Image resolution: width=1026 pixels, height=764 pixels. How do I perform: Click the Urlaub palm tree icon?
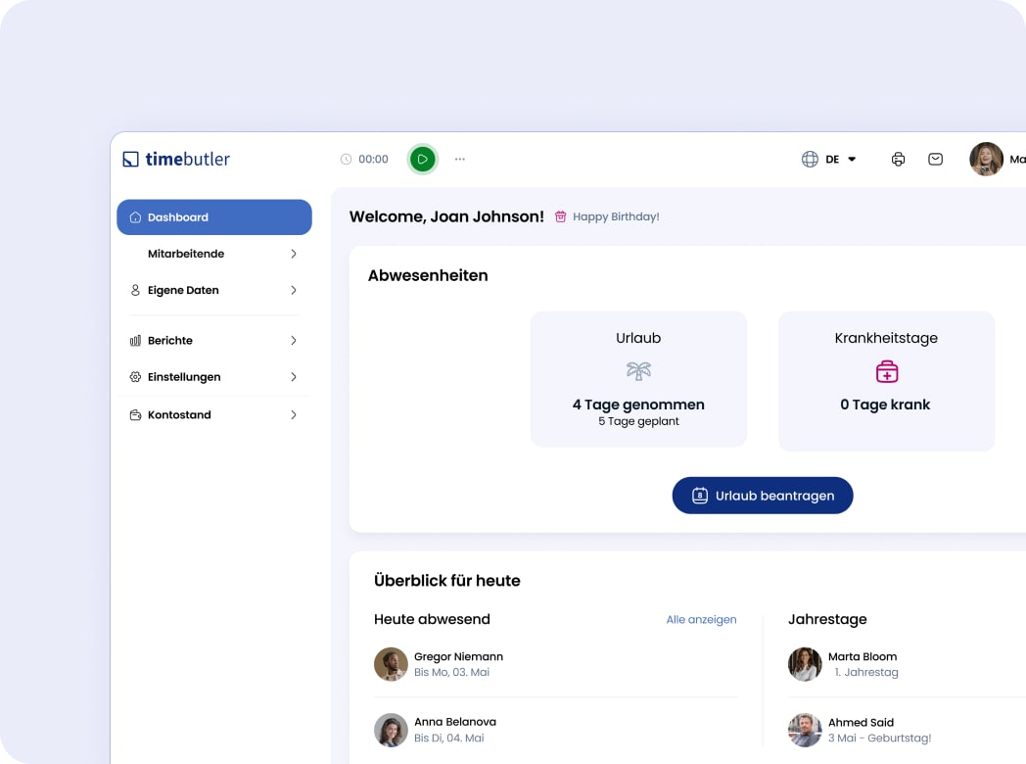tap(638, 371)
